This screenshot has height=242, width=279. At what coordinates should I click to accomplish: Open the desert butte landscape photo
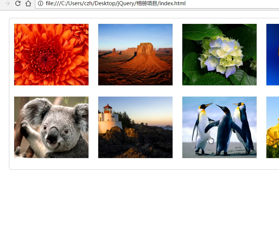point(135,54)
